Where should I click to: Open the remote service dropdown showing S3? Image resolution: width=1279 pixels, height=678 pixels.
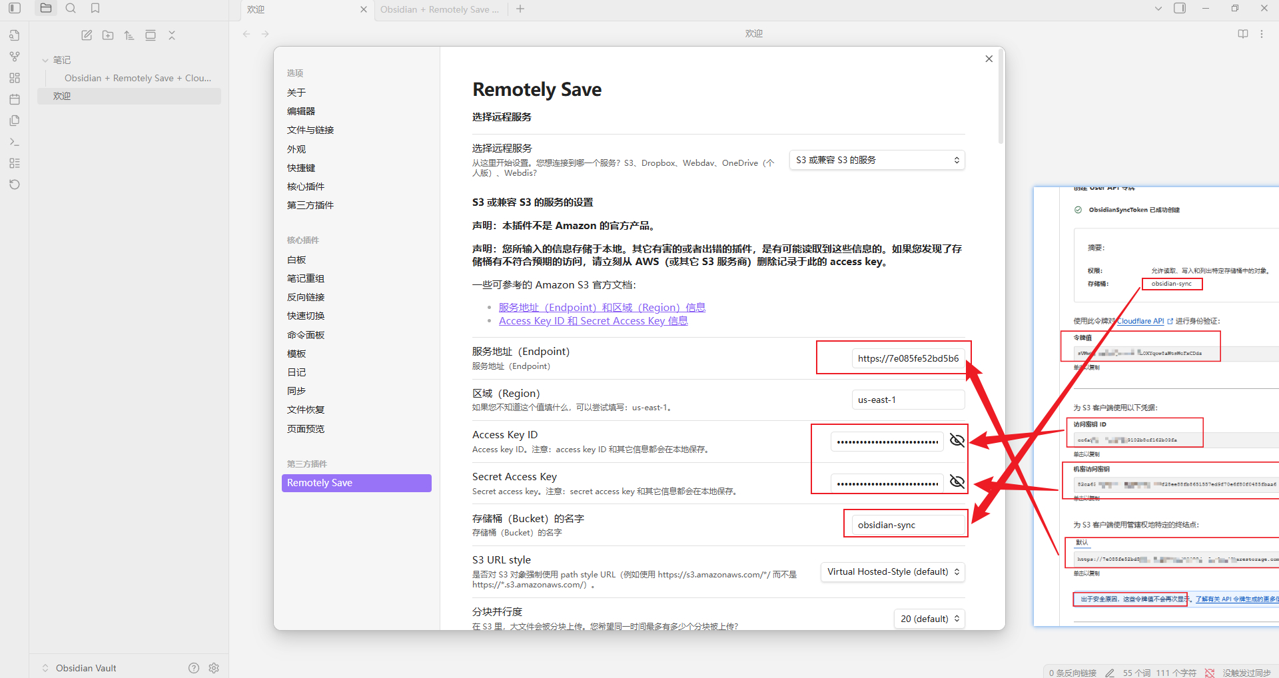(877, 160)
